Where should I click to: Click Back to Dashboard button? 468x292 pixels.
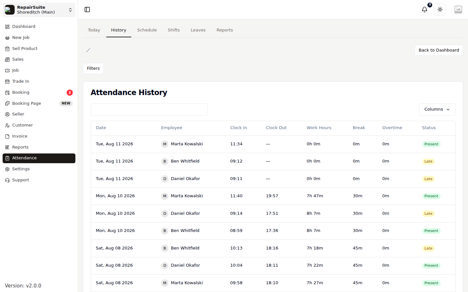coord(439,50)
